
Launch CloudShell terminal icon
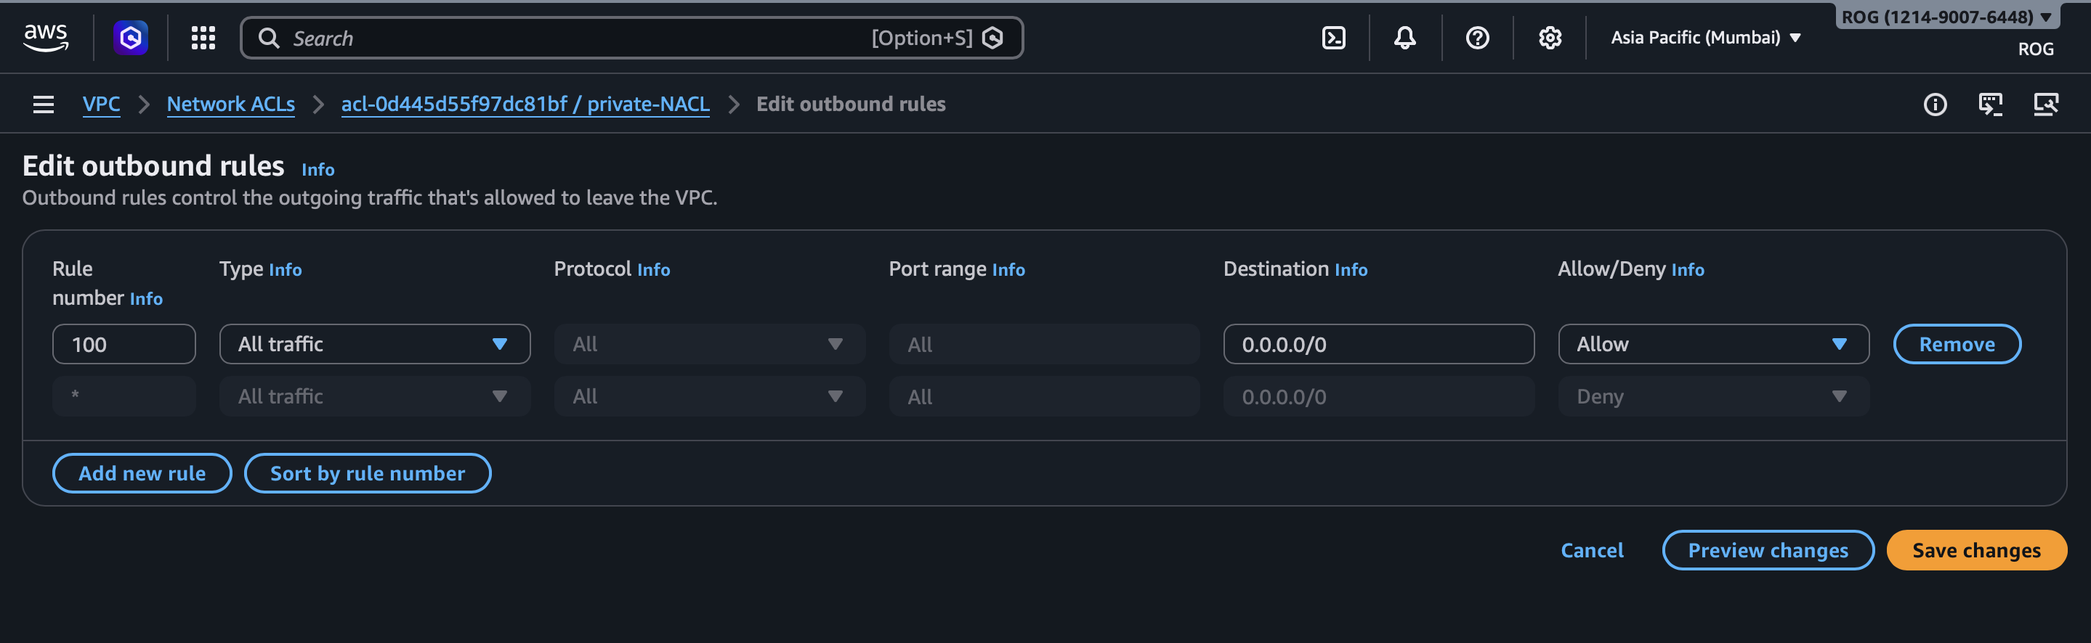(x=1333, y=37)
